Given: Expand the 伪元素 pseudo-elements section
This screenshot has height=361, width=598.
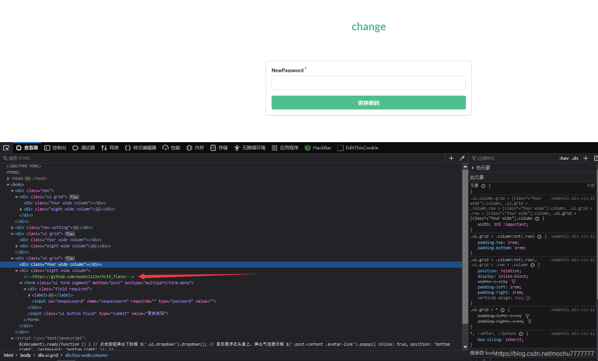Looking at the screenshot, I should (473, 168).
